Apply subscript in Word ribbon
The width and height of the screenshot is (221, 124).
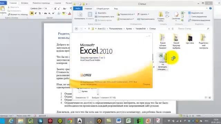[x=49, y=13]
